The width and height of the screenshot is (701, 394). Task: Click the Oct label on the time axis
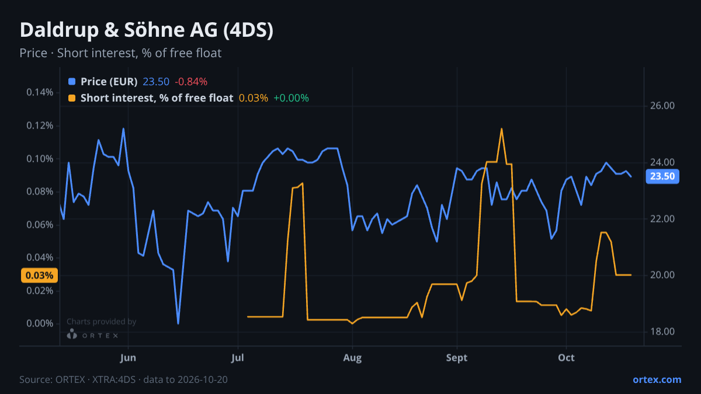pos(566,358)
